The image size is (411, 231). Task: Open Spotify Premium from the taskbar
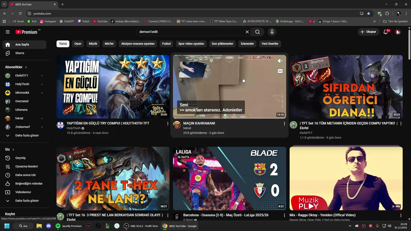pos(69,226)
